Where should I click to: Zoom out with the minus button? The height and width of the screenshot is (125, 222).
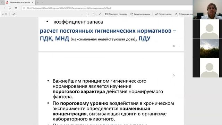(x=82, y=14)
